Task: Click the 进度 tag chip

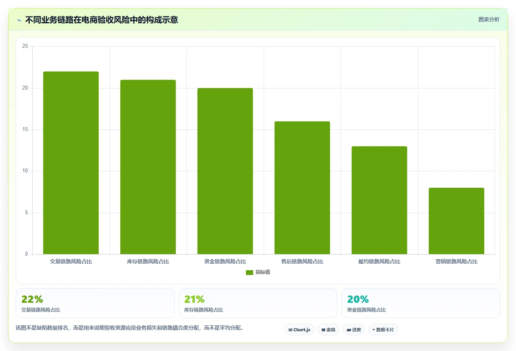Action: [x=353, y=330]
